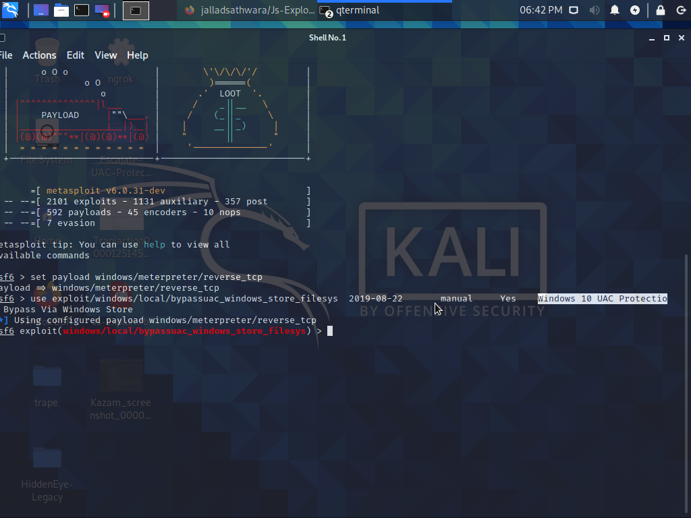
Task: Click the 'set payload windows/meterpreter/reverse_tcp' command line
Action: (x=146, y=277)
